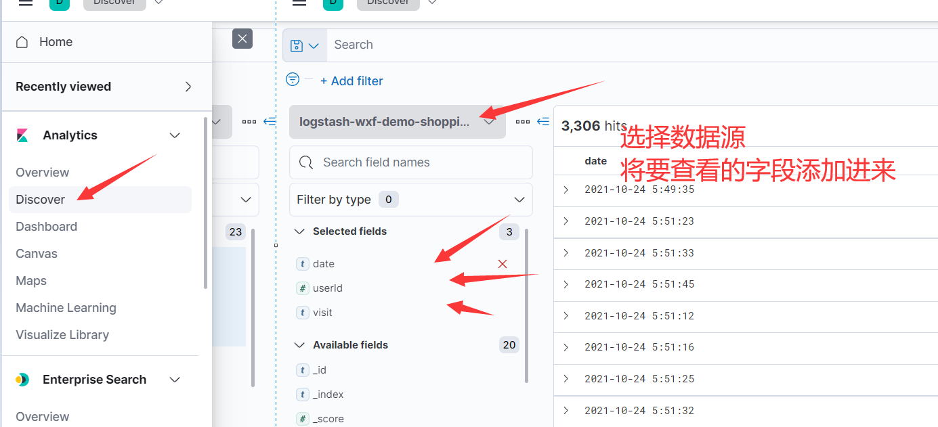Click the filter options circle icon
Viewport: 938px width, 427px height.
293,79
